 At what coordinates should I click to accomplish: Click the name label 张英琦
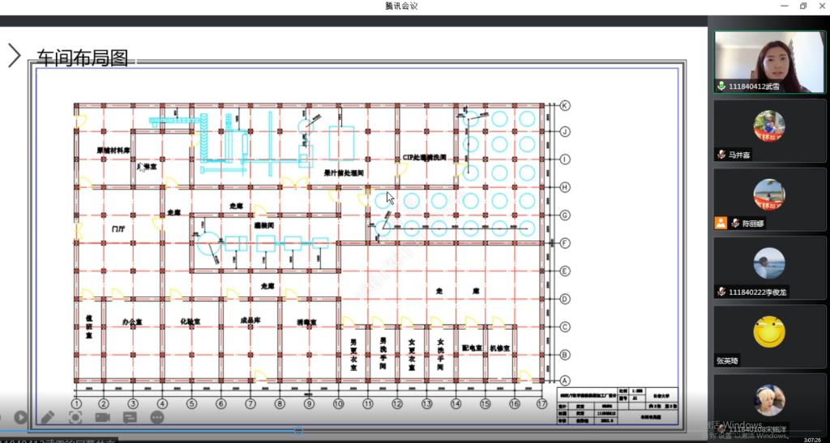[727, 361]
